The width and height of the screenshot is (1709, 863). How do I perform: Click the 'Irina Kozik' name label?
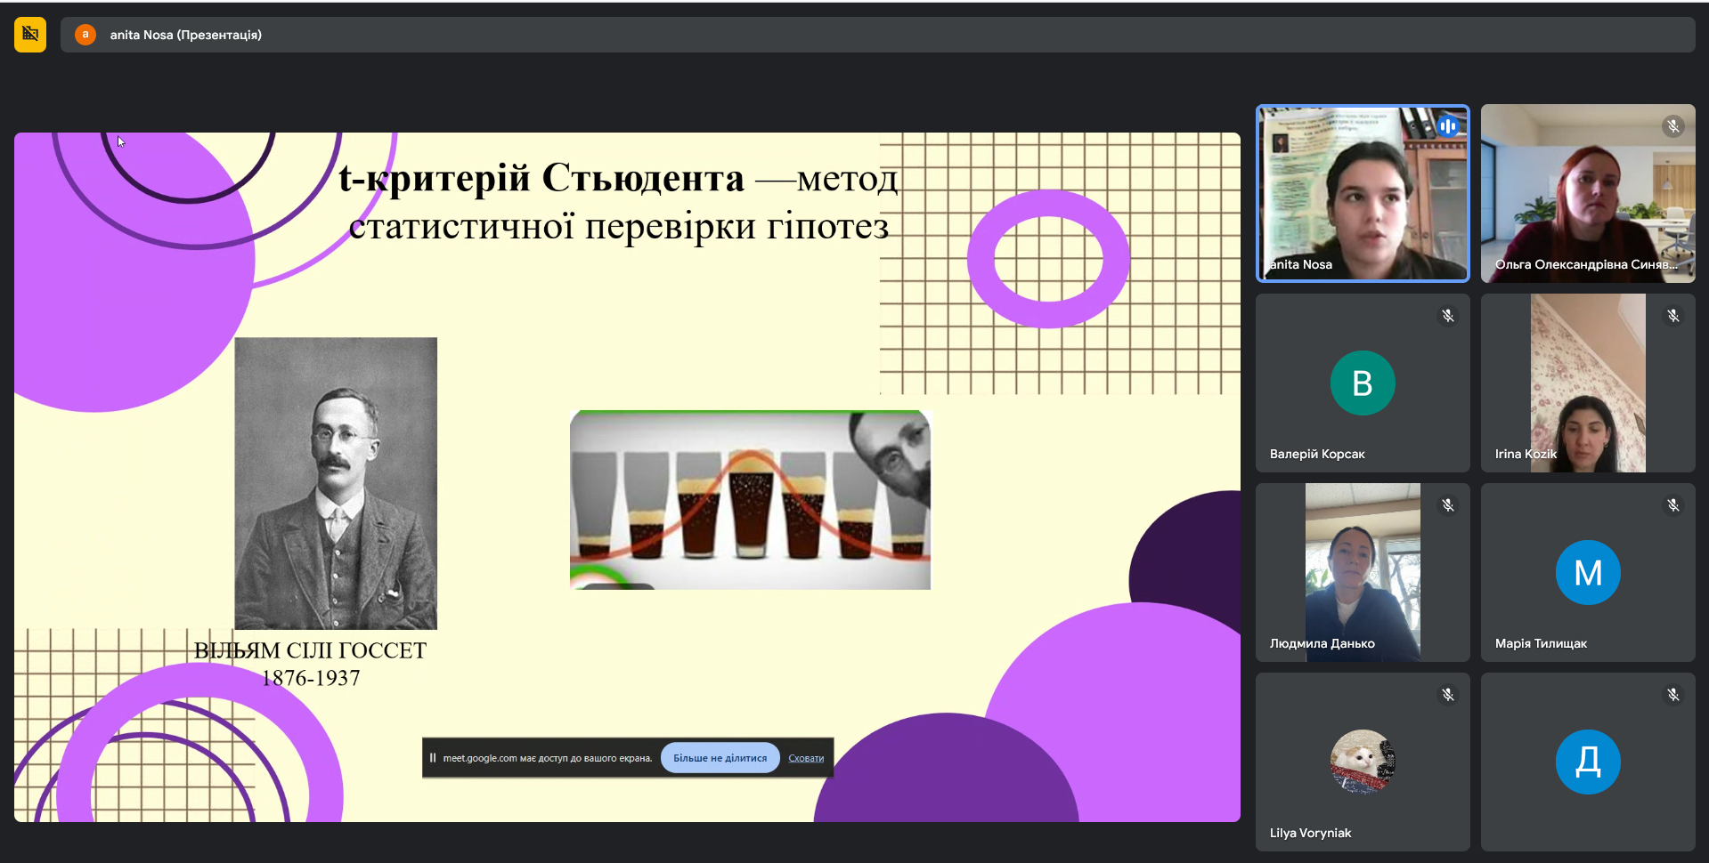(x=1526, y=454)
